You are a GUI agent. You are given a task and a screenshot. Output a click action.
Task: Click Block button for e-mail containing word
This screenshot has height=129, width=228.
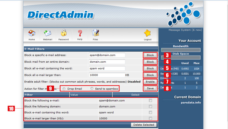tap(150, 68)
